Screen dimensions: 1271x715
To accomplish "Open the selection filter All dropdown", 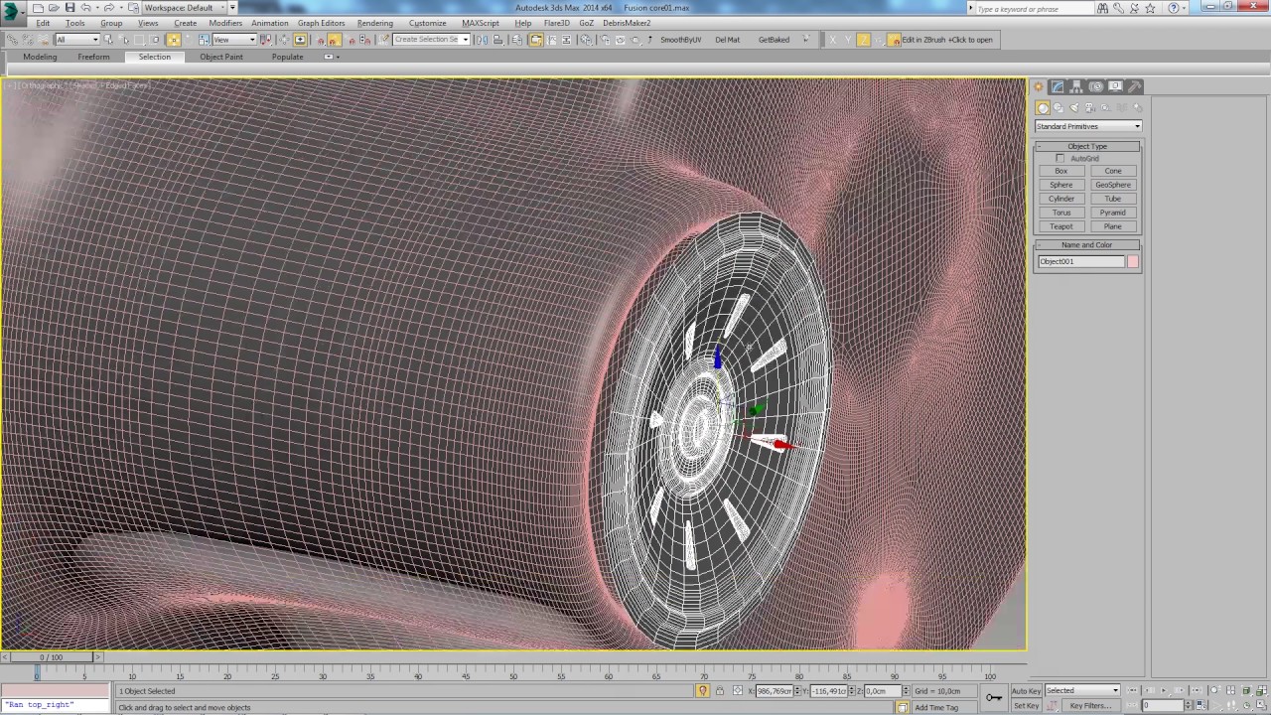I will 76,40.
